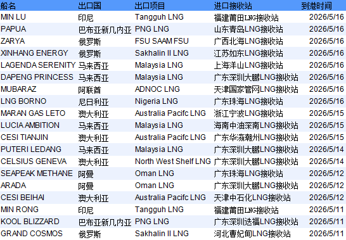Click date 2026/5/11 in GRAND COSMOS row
The height and width of the screenshot is (240, 346).
pyautogui.click(x=326, y=234)
